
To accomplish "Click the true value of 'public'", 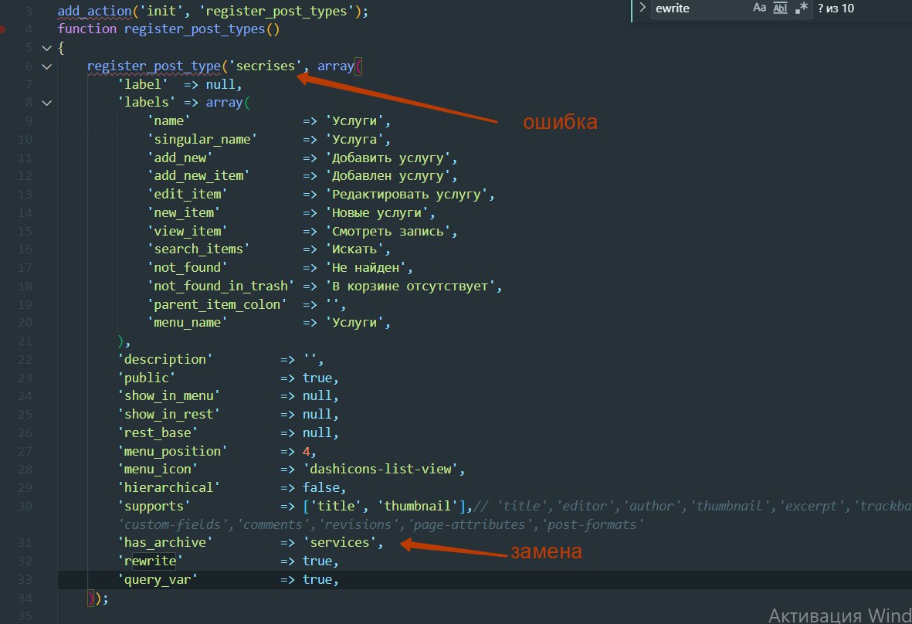I will tap(317, 378).
